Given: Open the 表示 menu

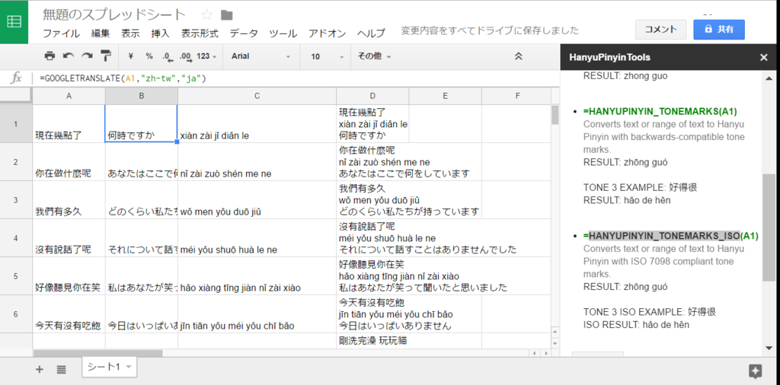Looking at the screenshot, I should 130,33.
